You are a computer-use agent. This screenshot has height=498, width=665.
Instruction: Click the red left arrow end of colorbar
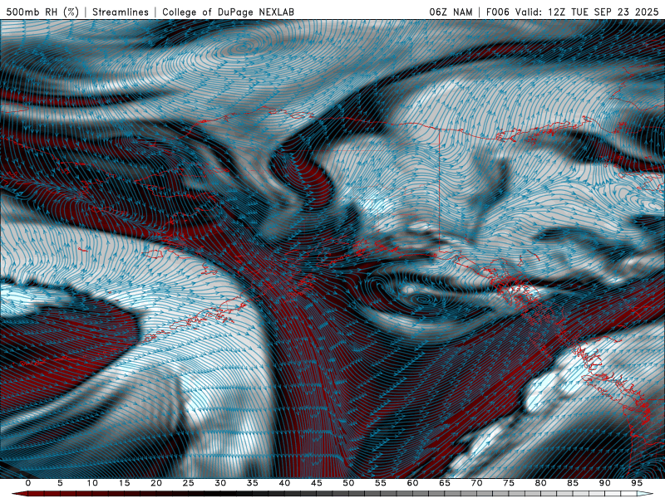[19, 494]
